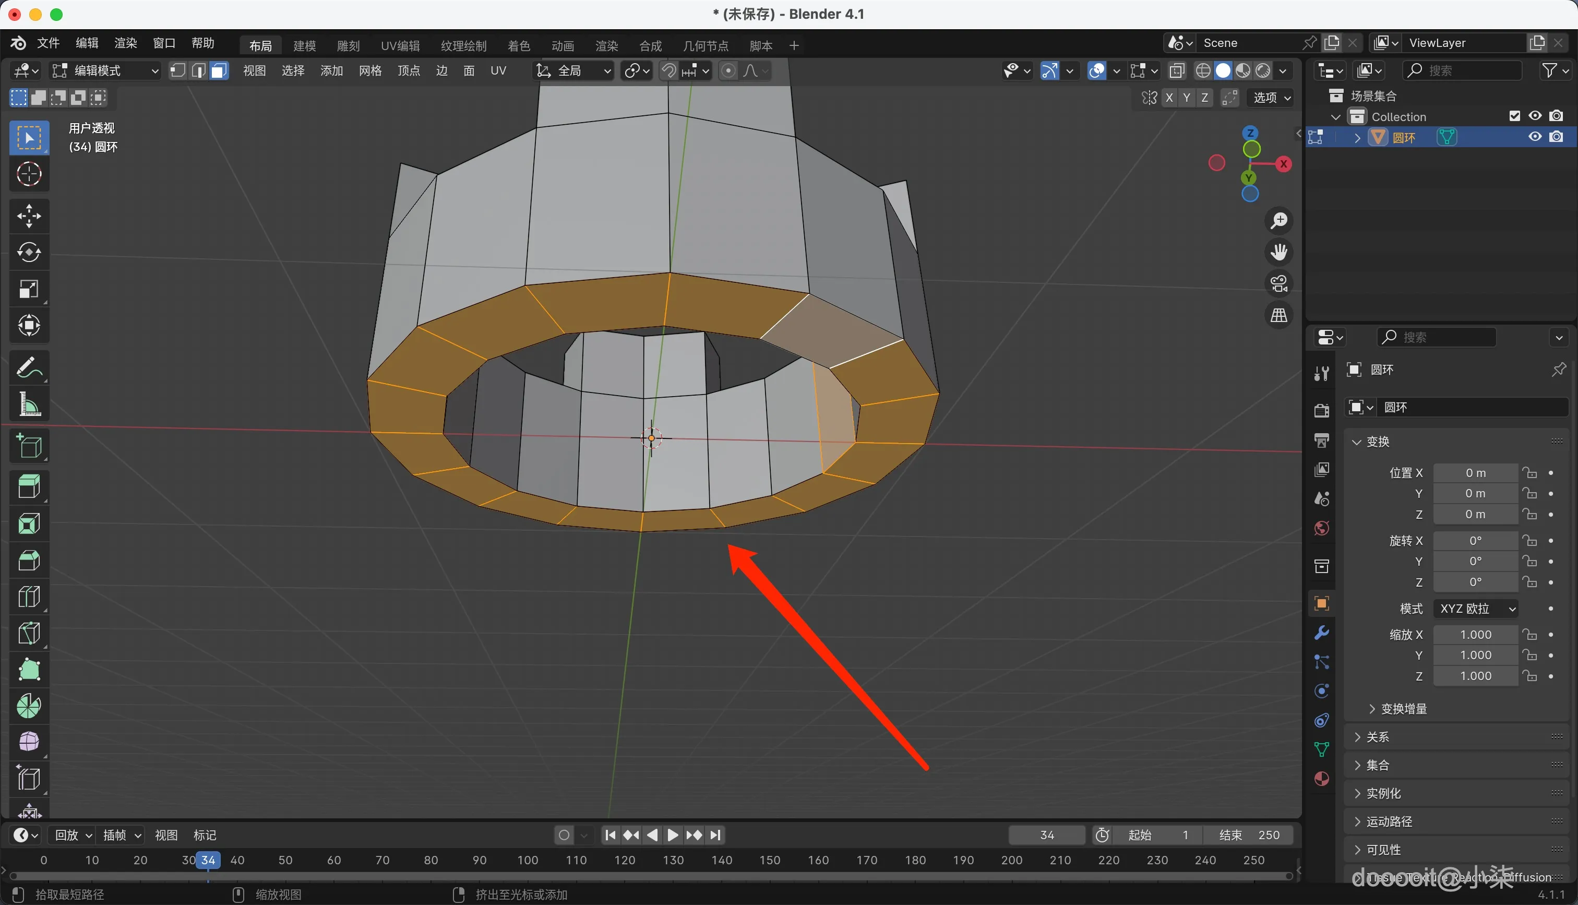Uncheck Collection exclude checkbox
This screenshot has width=1578, height=905.
(x=1515, y=116)
